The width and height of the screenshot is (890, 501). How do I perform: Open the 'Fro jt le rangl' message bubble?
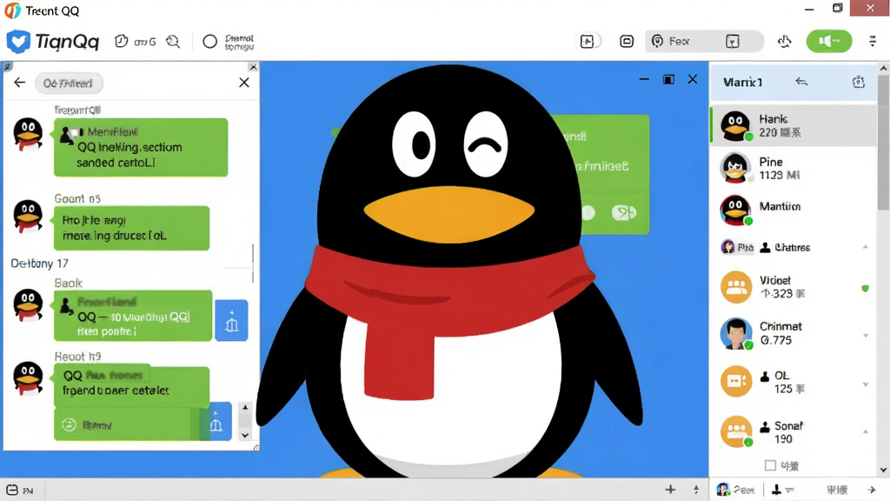[131, 228]
